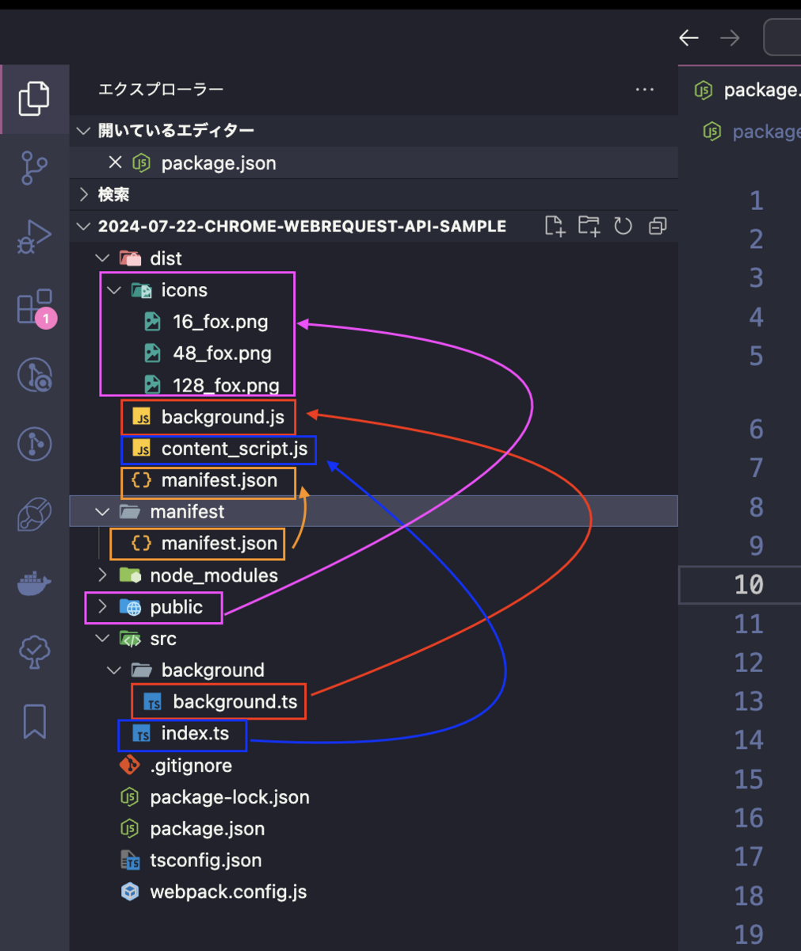801x951 pixels.
Task: Open the Run and Debug view
Action: [34, 237]
